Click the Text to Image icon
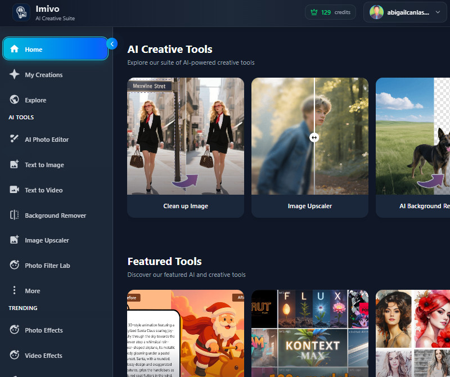 coord(15,164)
